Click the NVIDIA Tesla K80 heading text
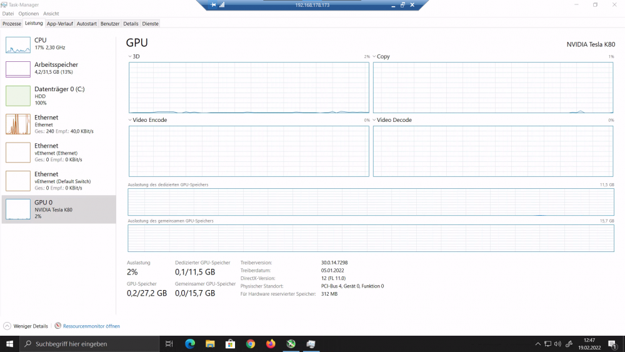The width and height of the screenshot is (625, 352). 591,44
